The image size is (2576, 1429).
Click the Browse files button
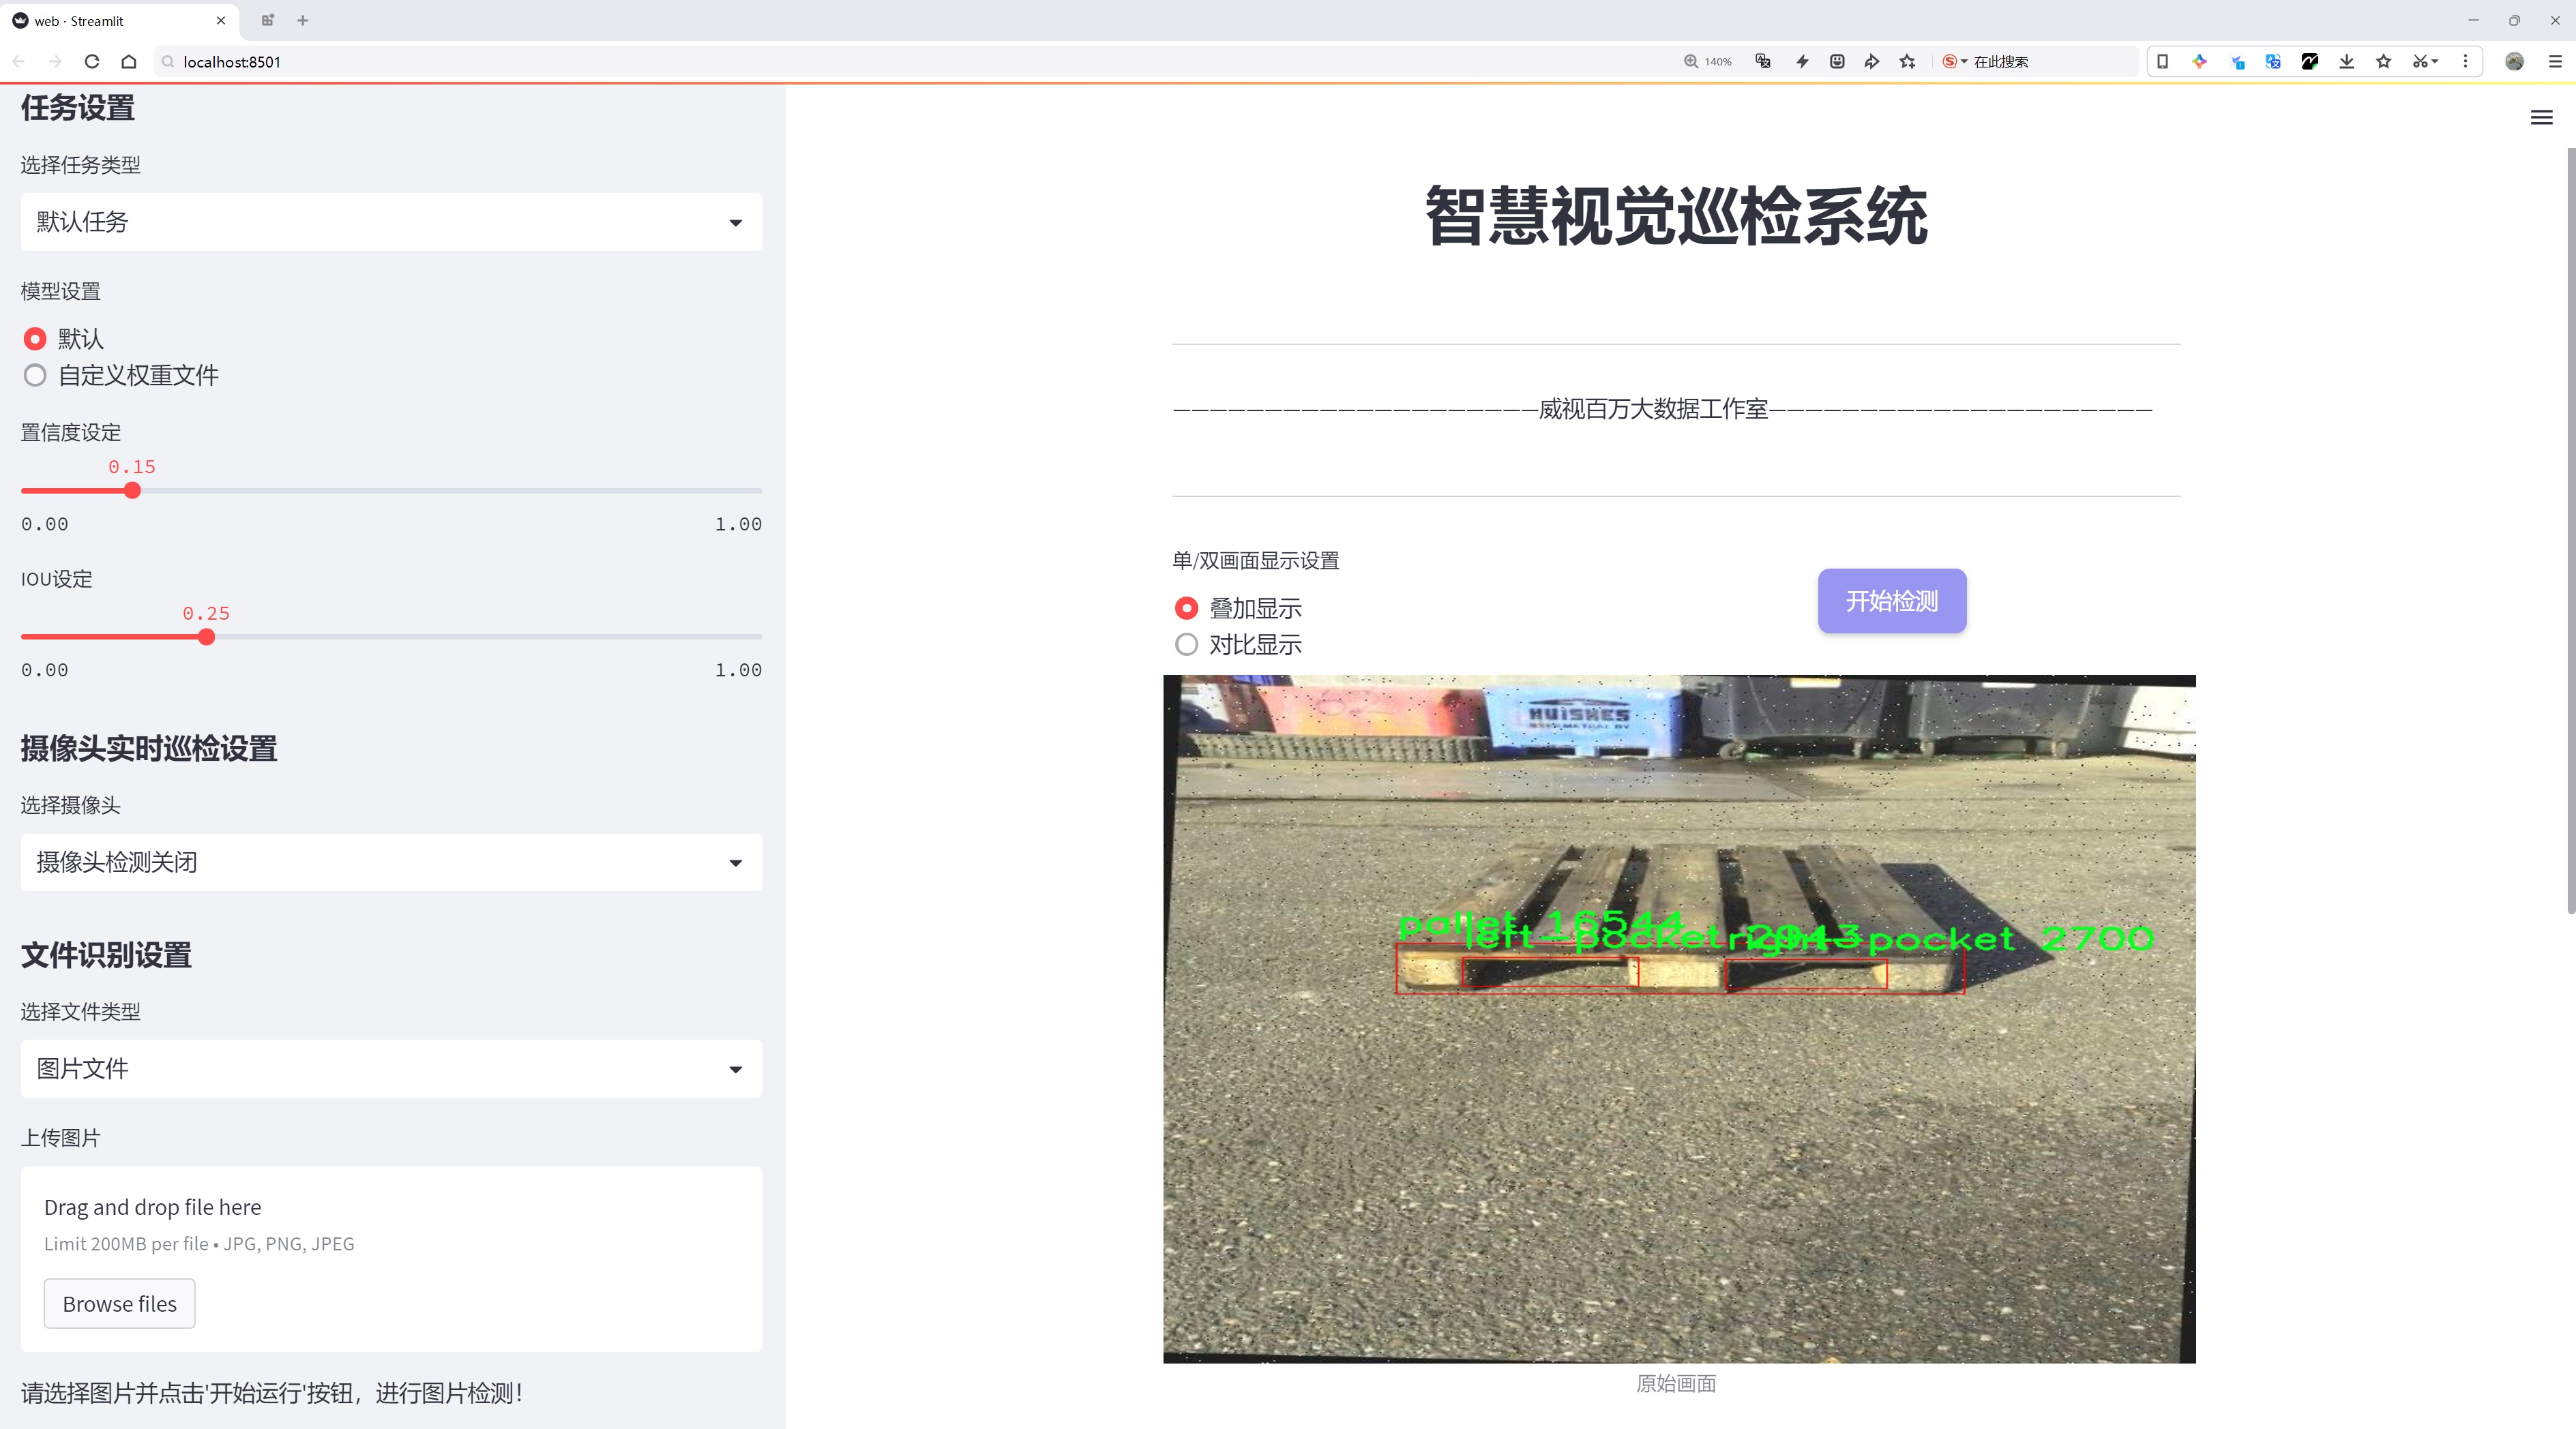click(119, 1304)
